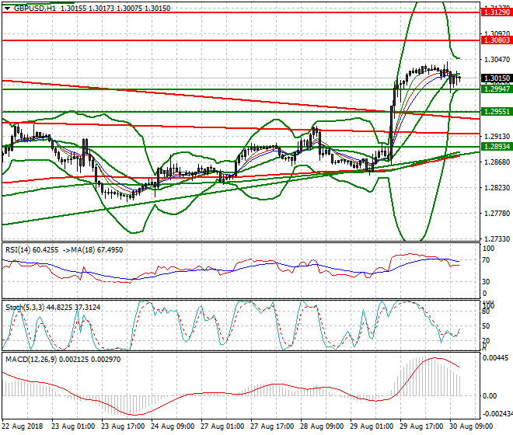513x435 pixels.
Task: Click the 29 Aug 01:00 time label
Action: click(x=372, y=426)
